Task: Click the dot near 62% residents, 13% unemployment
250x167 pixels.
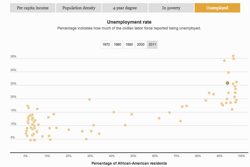Action: (x=159, y=118)
